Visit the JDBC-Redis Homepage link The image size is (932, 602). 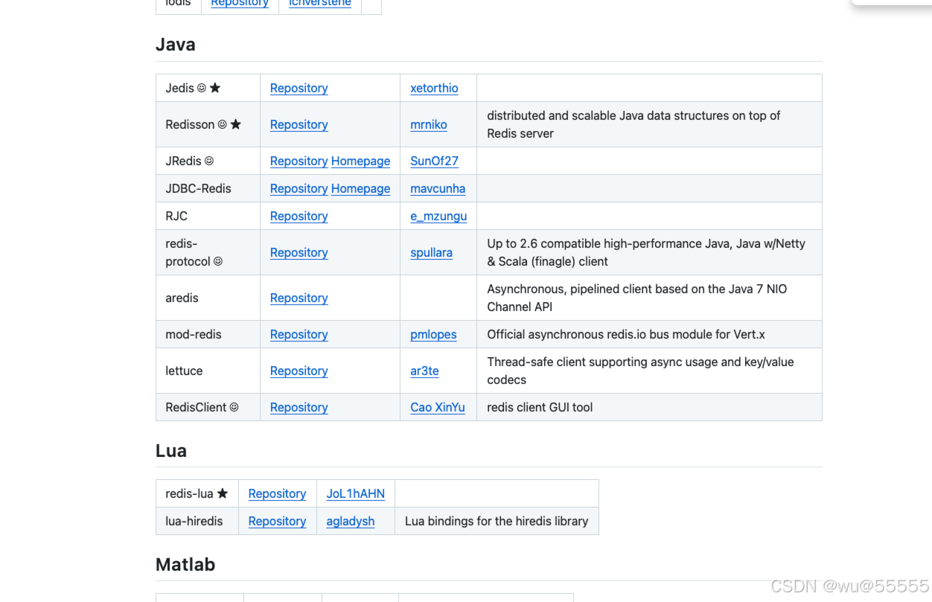pyautogui.click(x=360, y=188)
